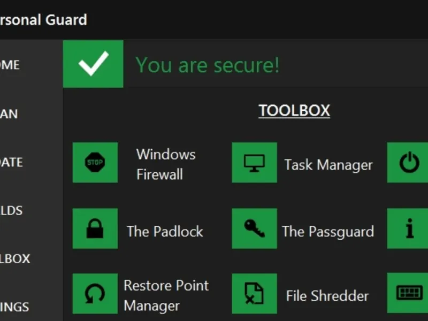Open The Padlock lock icon

95,228
